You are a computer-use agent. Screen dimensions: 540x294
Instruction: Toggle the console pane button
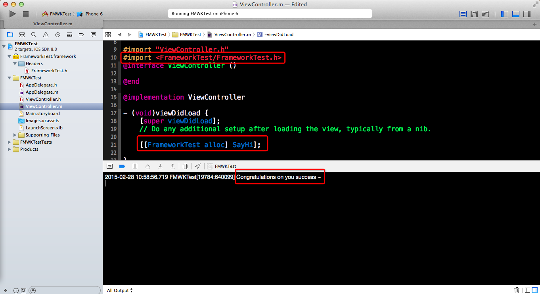coord(534,290)
